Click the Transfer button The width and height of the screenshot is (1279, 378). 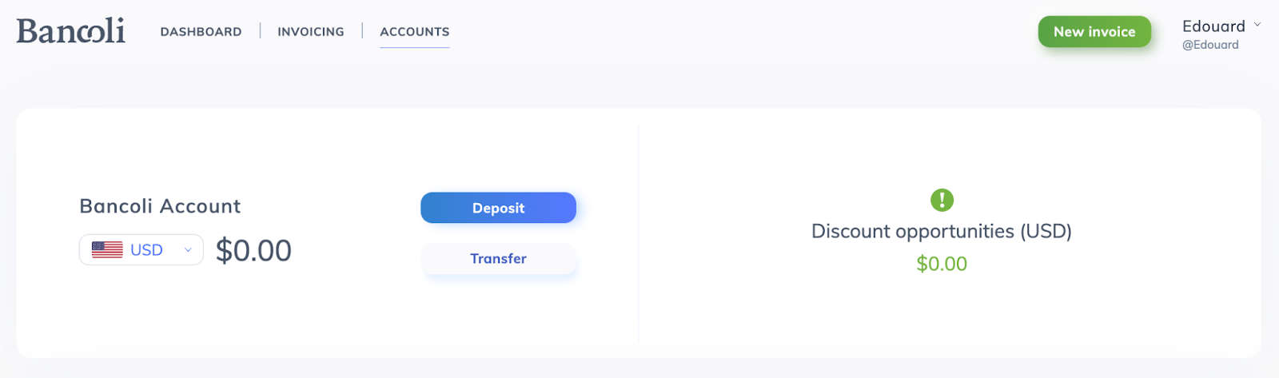click(498, 259)
